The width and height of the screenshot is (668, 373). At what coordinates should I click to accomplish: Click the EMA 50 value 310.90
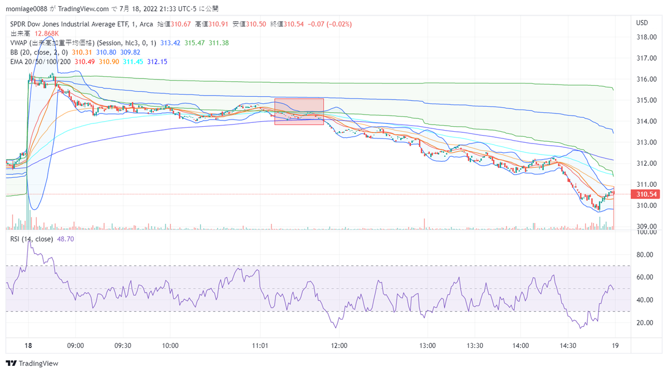(109, 61)
